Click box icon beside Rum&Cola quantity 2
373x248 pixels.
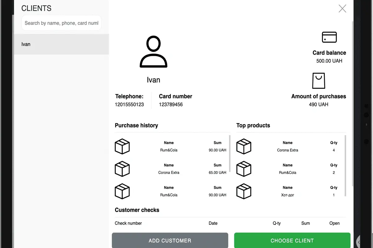(244, 169)
